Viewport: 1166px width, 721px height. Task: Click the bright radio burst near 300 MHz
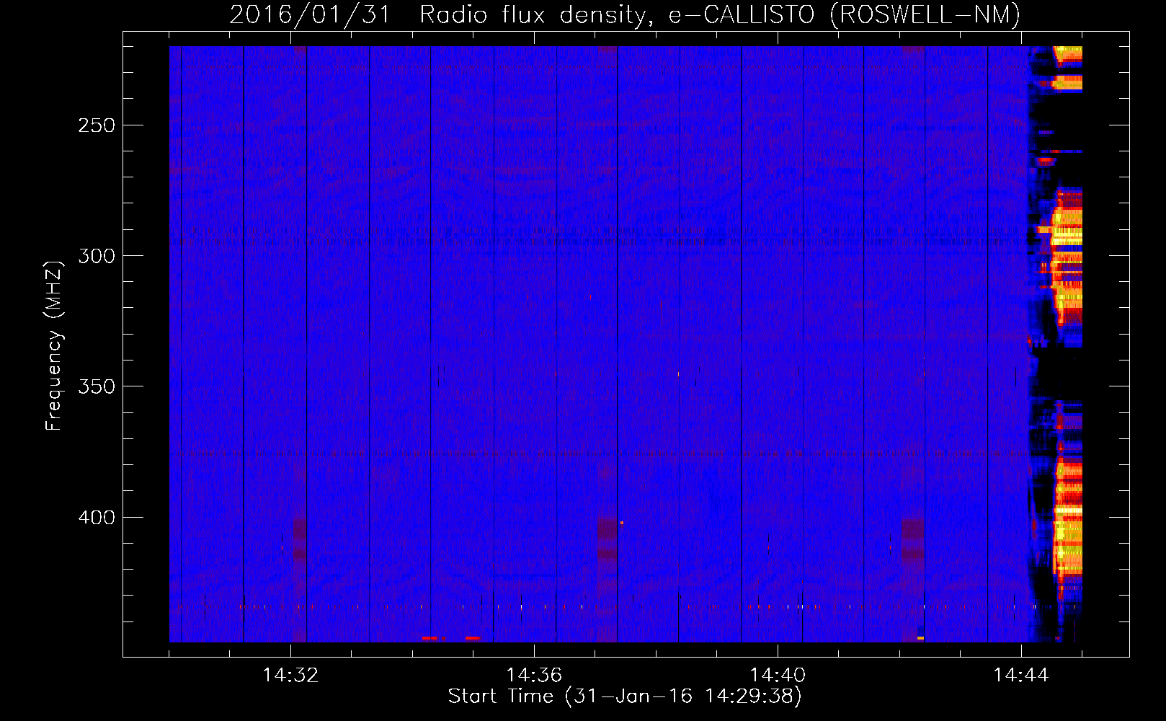click(x=1067, y=256)
